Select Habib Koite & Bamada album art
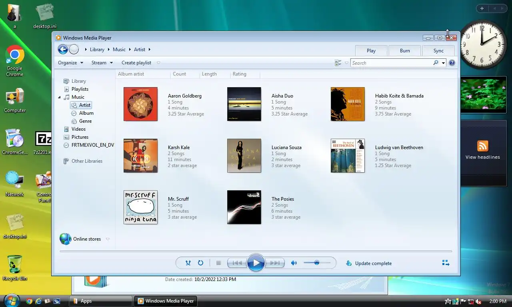The width and height of the screenshot is (512, 307). coord(348,104)
